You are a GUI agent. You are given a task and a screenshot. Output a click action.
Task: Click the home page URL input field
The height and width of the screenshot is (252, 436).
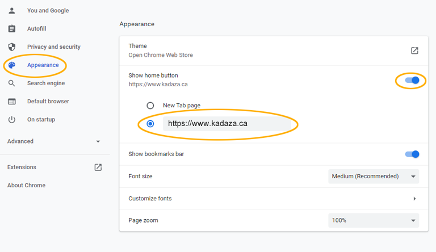(227, 124)
